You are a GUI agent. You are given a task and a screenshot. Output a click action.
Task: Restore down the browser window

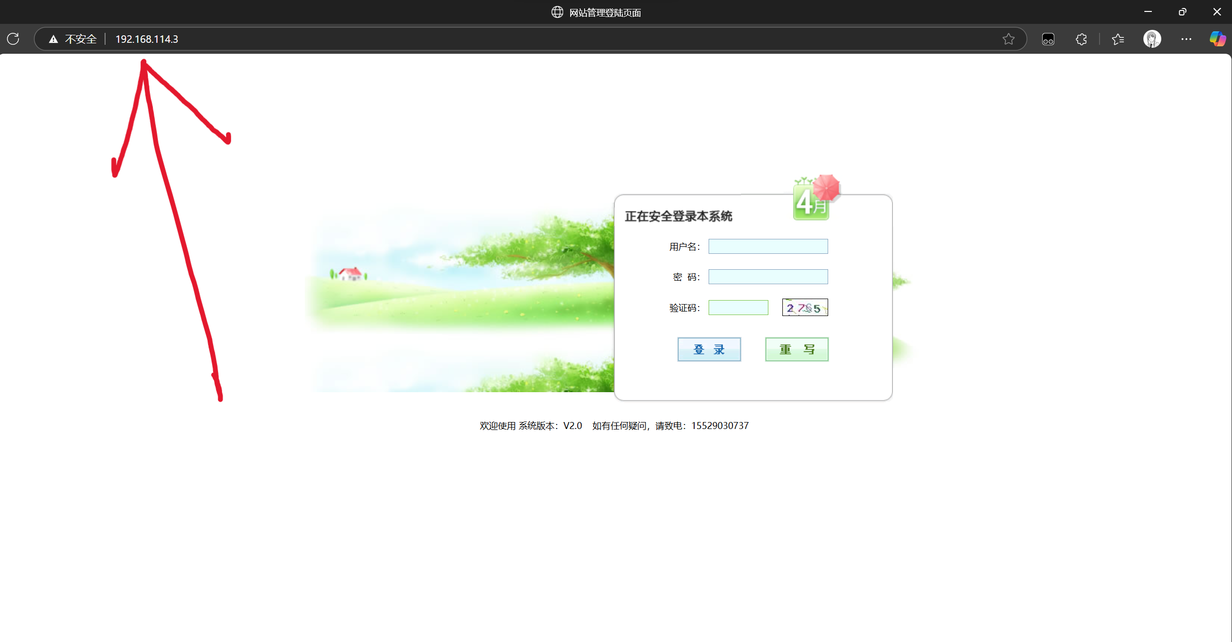pos(1182,12)
